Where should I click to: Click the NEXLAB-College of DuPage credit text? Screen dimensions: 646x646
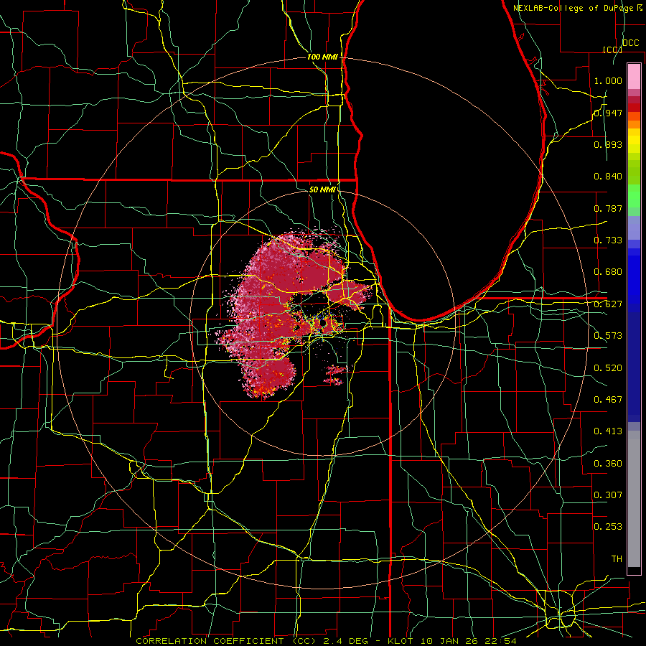click(x=573, y=8)
